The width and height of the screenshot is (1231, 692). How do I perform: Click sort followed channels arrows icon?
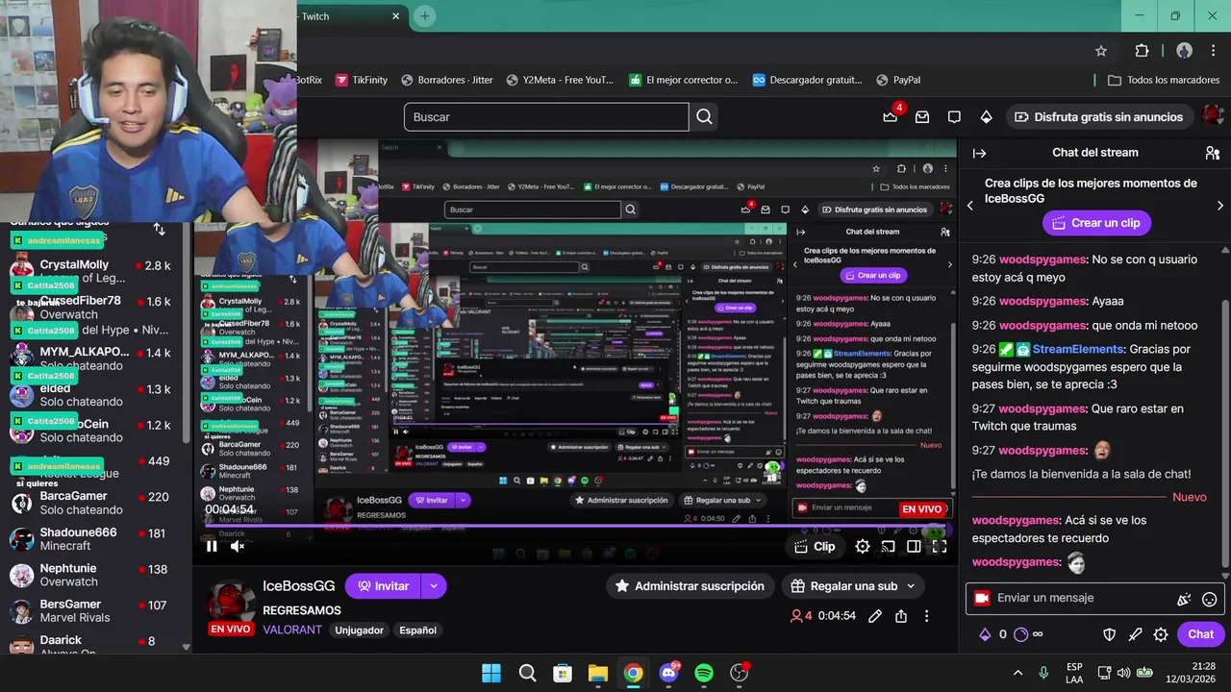[x=160, y=230]
